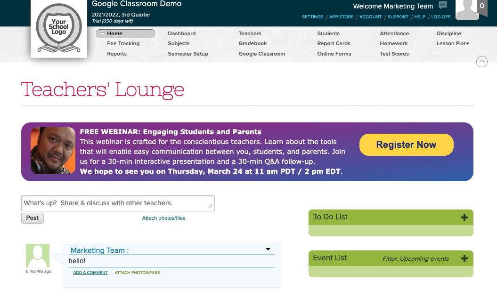Collapse the navigation menu with circle arrow
This screenshot has height=290, width=497.
point(482,62)
